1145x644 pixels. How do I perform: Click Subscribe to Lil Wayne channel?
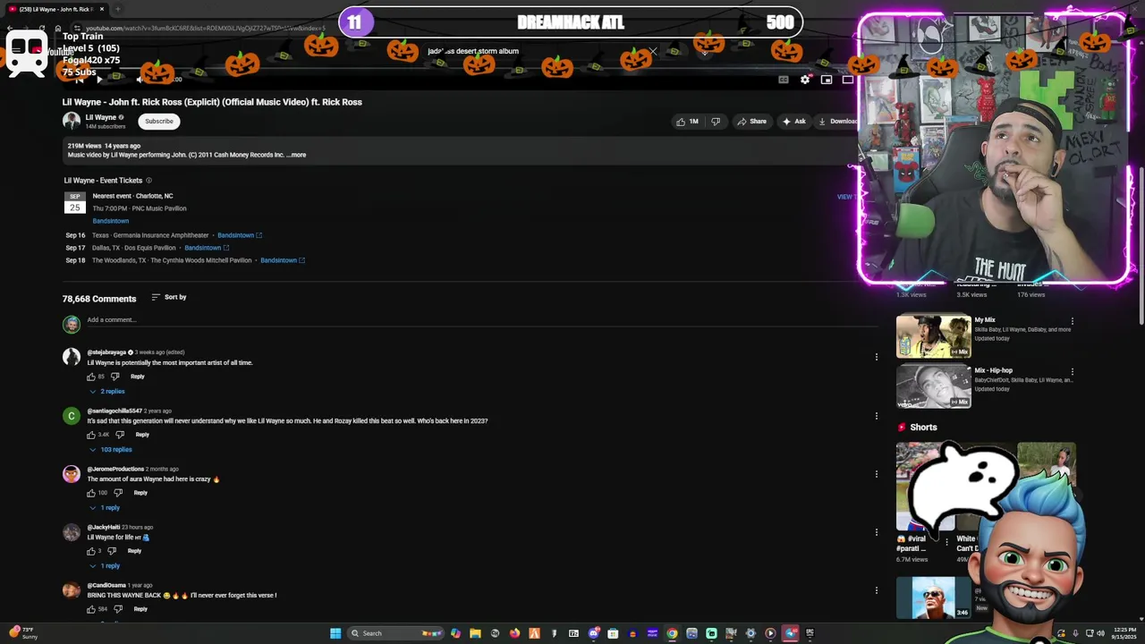[159, 122]
